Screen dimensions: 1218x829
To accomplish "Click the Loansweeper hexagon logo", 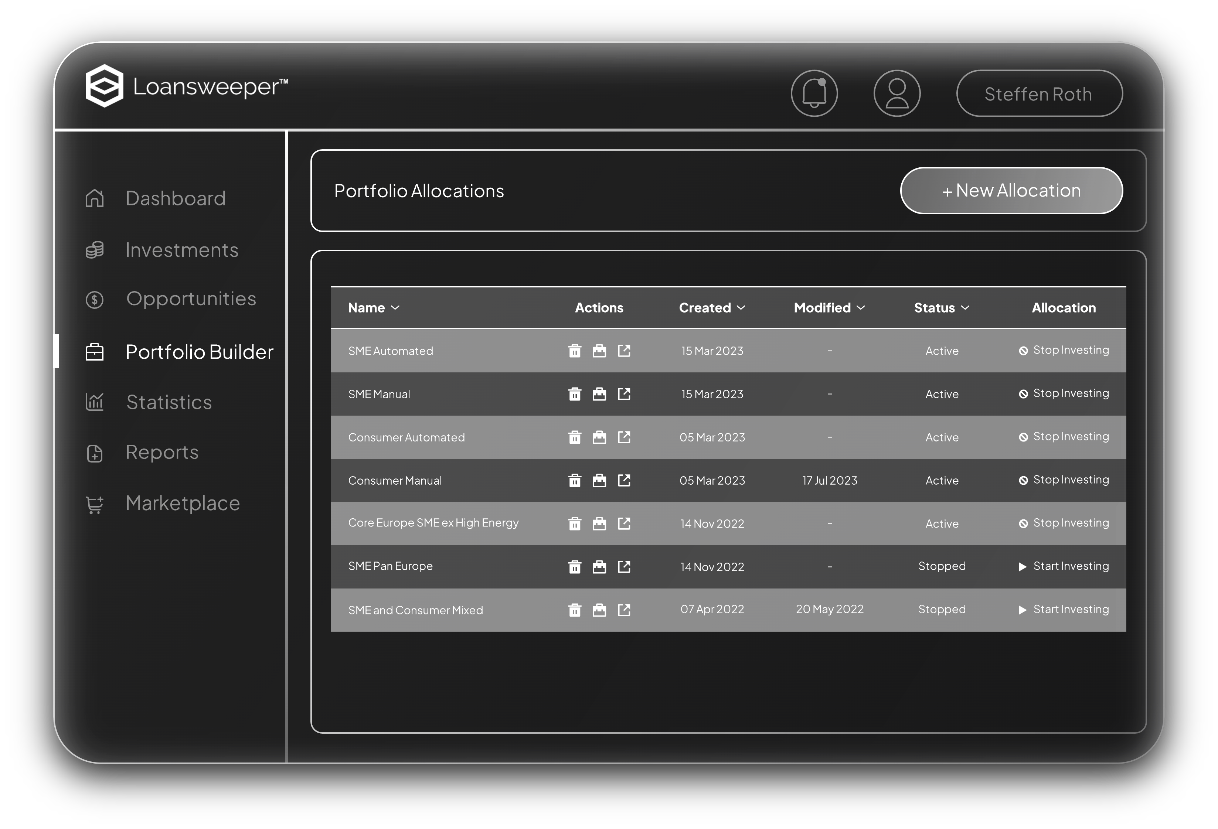I will 104,86.
